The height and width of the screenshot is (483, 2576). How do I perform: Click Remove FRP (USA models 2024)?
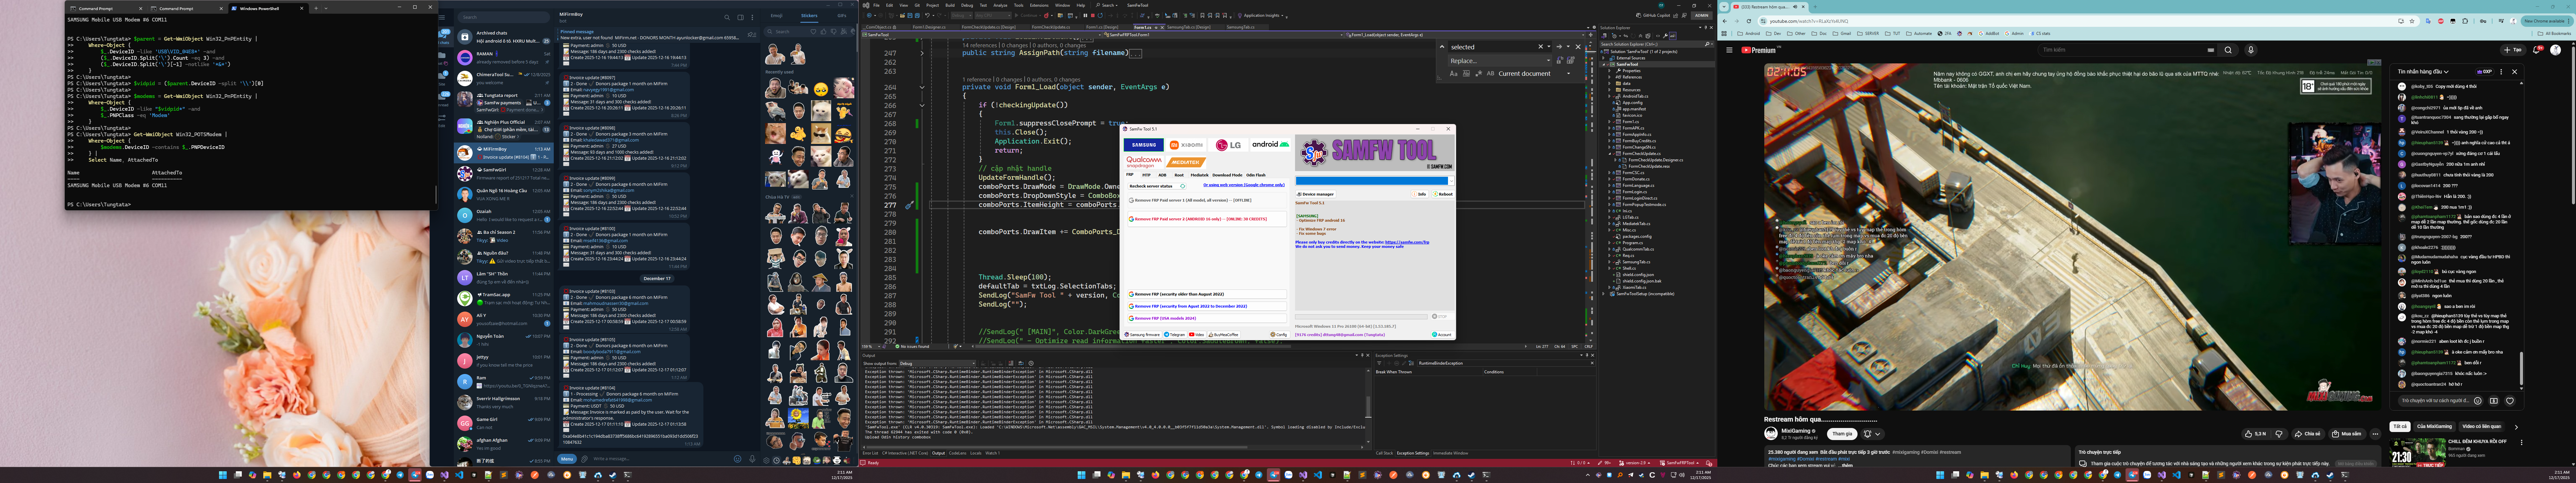click(x=1207, y=318)
